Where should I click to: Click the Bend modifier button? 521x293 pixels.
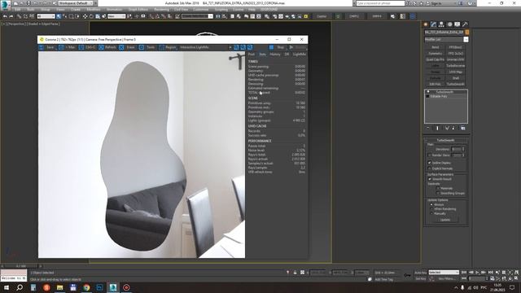click(x=435, y=47)
